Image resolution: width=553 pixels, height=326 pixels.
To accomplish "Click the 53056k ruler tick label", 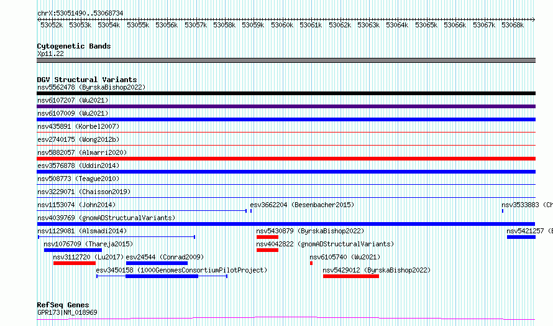I will 167,25.
